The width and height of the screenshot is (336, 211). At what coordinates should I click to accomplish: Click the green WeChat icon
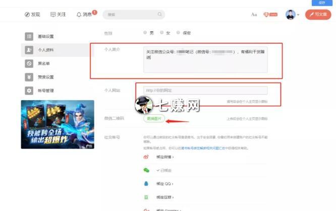pyautogui.click(x=146, y=170)
